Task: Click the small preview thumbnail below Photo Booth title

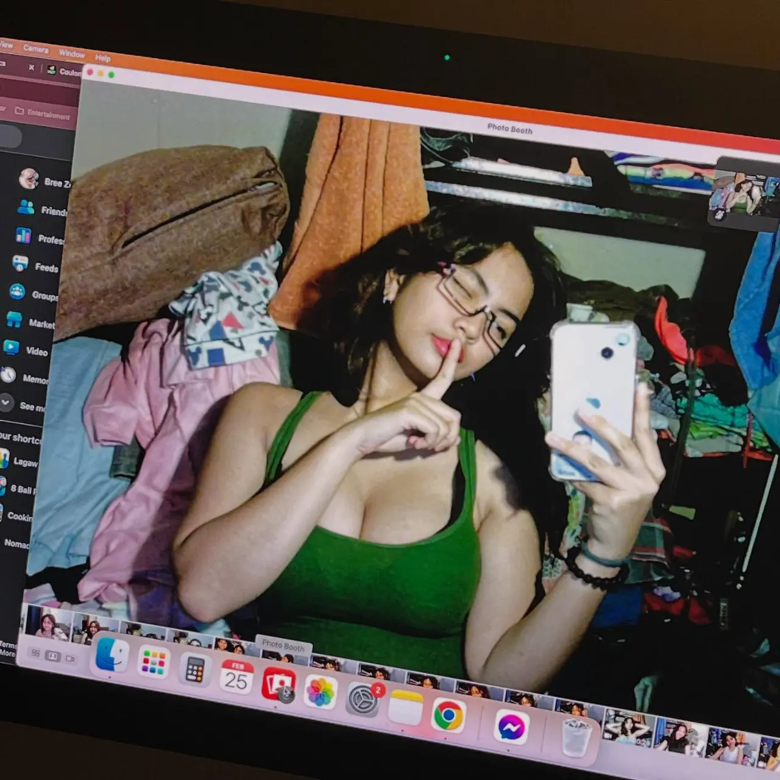Action: 745,194
